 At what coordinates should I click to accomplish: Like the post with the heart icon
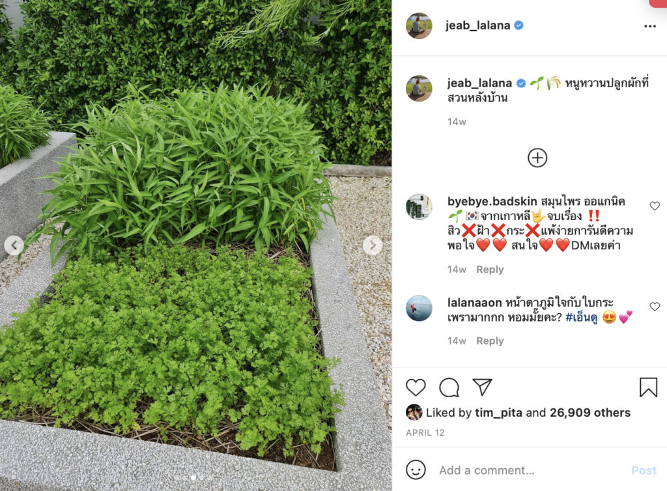[415, 387]
